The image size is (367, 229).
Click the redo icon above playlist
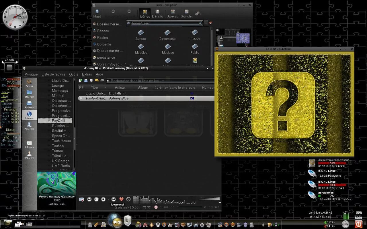tap(102, 81)
